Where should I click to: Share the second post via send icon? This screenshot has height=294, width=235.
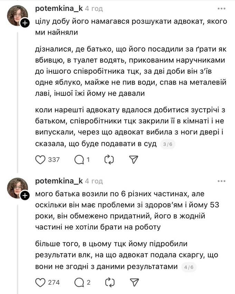click(x=133, y=283)
